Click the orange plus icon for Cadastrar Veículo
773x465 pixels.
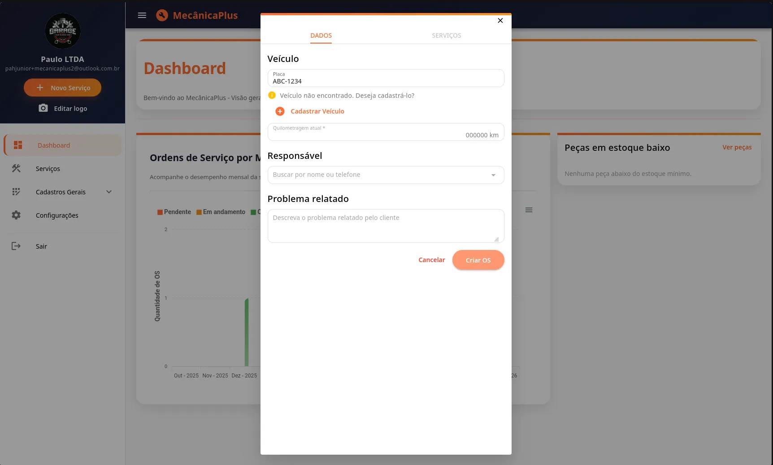(x=280, y=111)
